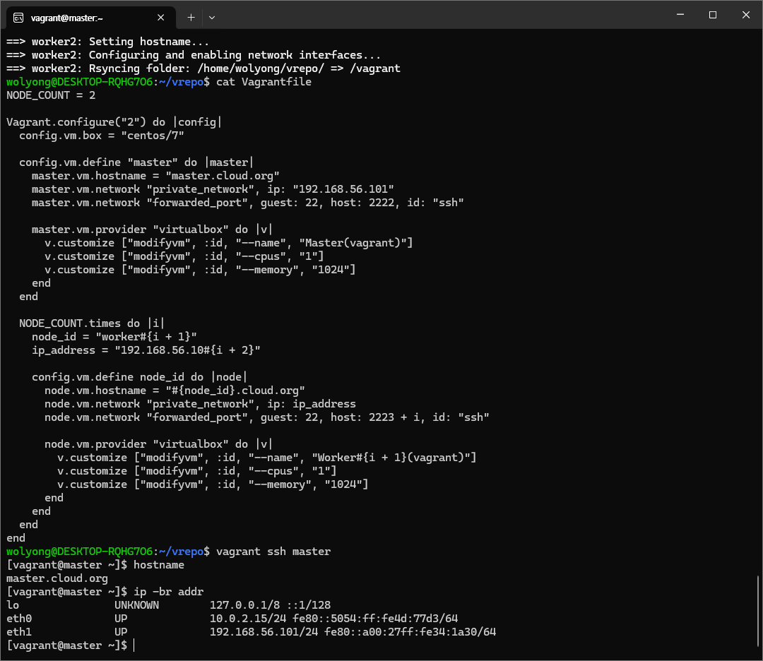This screenshot has width=763, height=661.
Task: Click the master.cloud.org hostname output line
Action: pos(57,578)
